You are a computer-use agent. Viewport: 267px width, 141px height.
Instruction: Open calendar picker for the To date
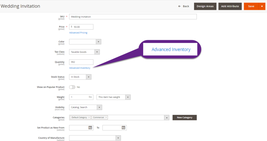point(124,128)
